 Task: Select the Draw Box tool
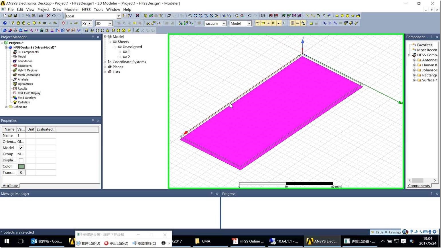pos(13,23)
